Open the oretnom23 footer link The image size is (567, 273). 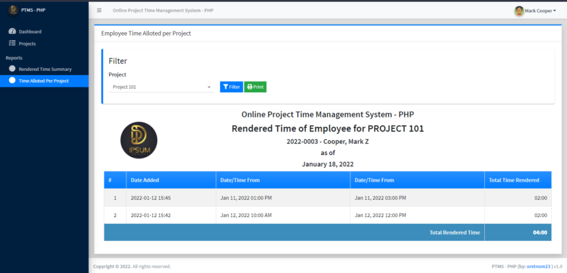click(x=538, y=266)
